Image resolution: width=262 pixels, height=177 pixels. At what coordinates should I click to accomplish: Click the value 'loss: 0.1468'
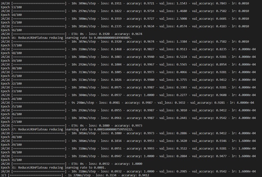[x=111, y=49]
